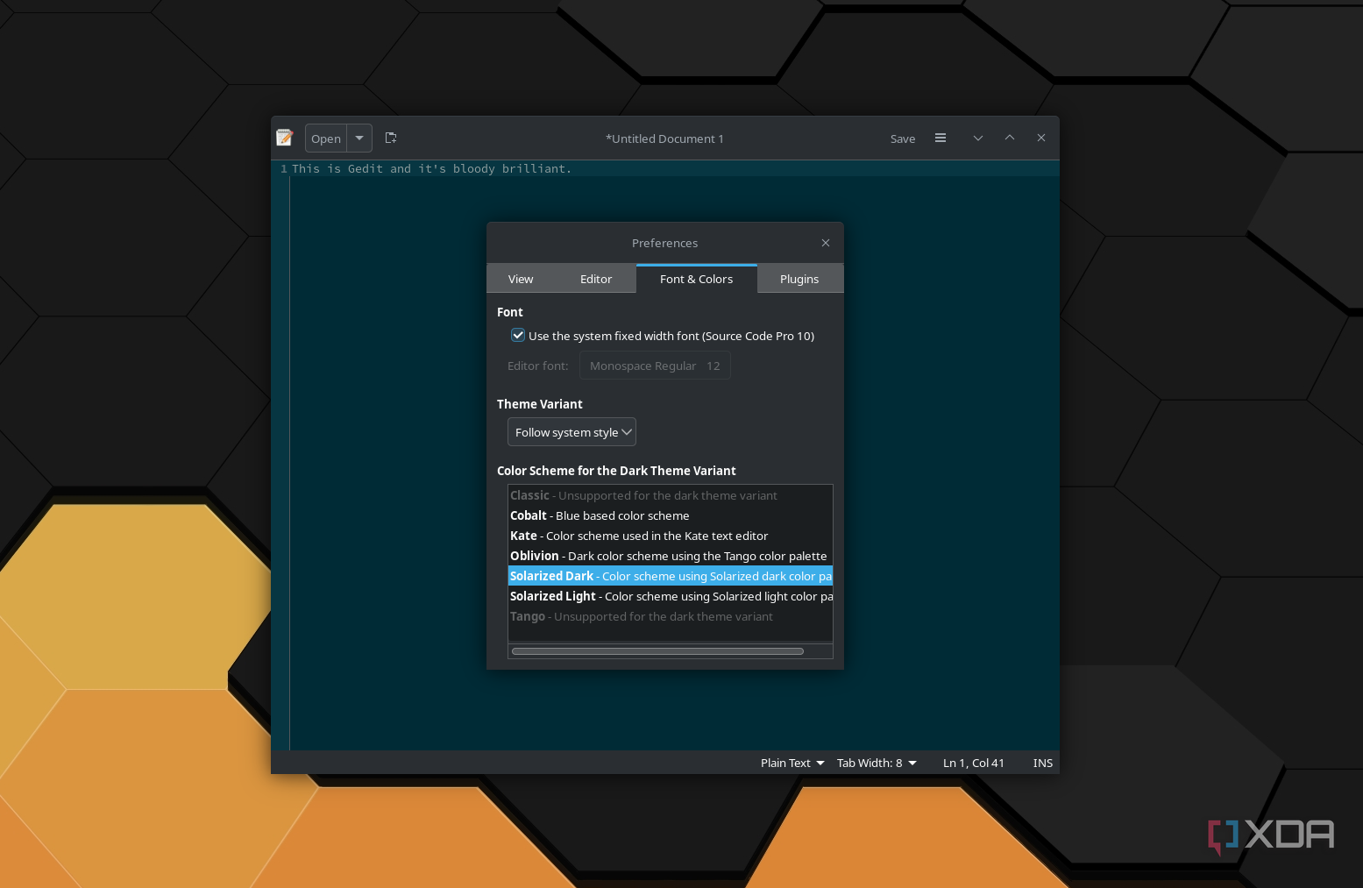Select the Tango color scheme row

(671, 616)
